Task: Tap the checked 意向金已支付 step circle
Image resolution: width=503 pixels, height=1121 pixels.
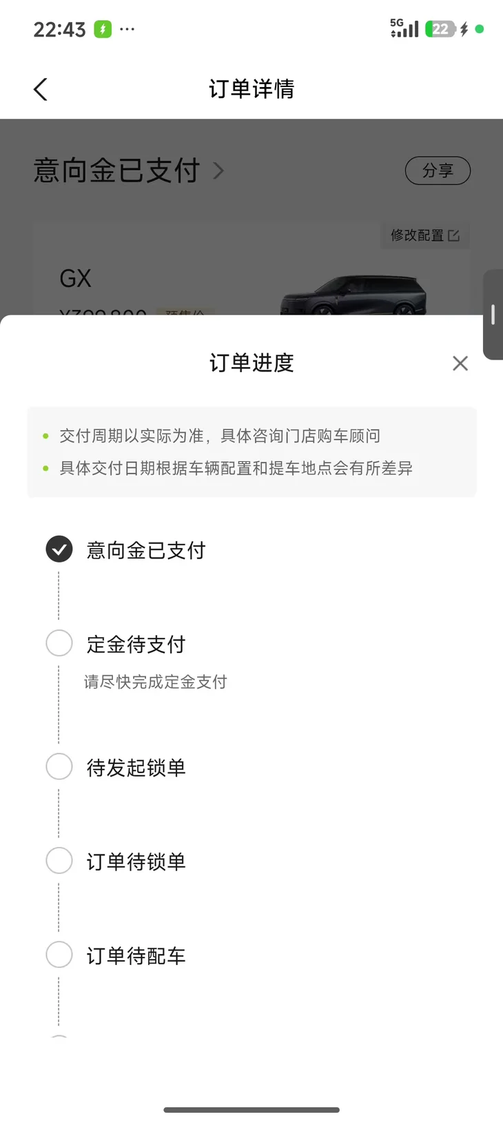Action: click(x=59, y=549)
